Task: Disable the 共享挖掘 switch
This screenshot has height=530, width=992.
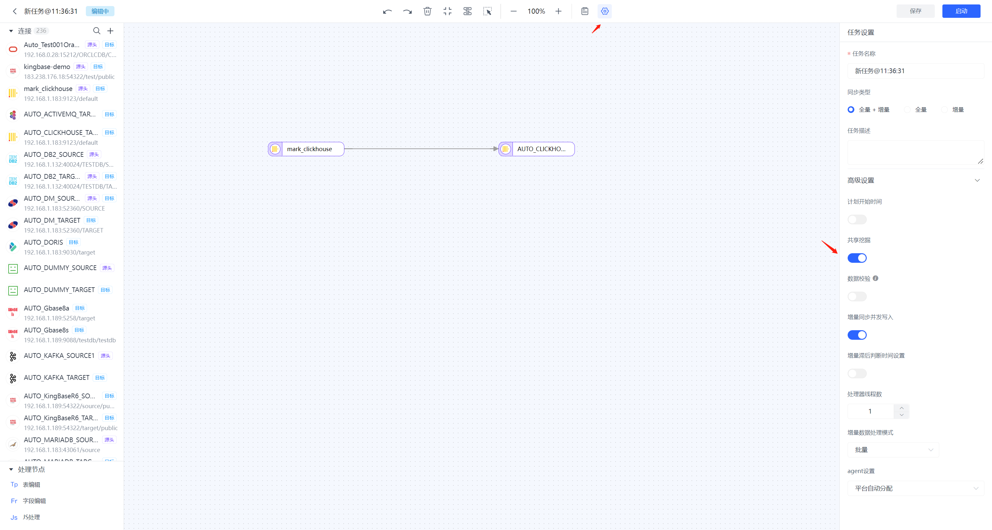Action: tap(857, 258)
